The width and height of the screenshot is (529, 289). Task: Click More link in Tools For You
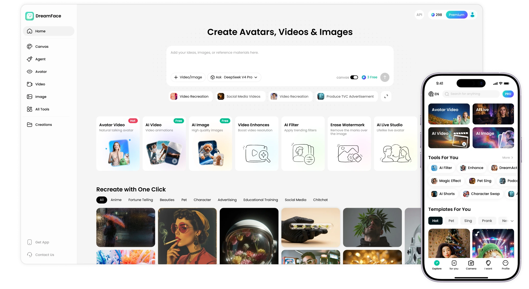point(508,158)
